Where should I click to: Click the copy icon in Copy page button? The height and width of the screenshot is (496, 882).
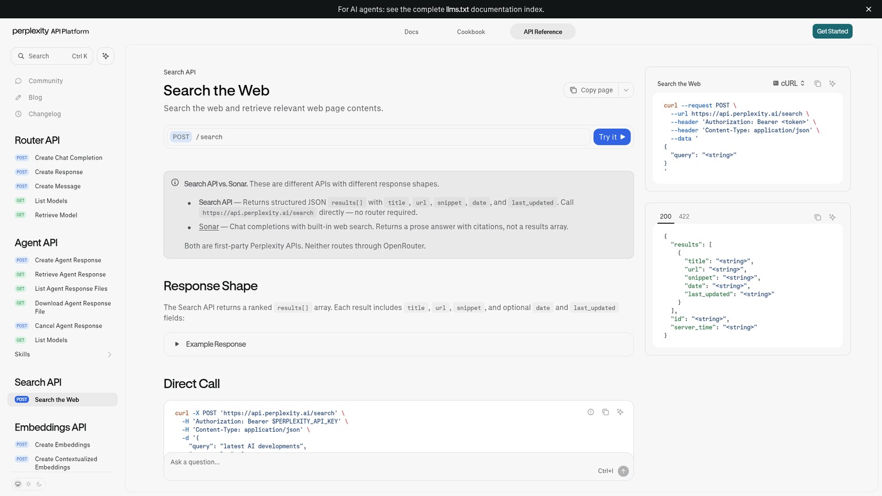click(573, 90)
